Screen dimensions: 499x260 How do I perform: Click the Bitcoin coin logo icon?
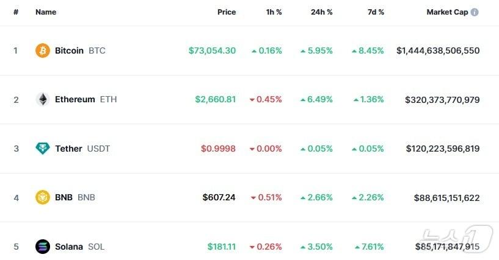pos(43,51)
